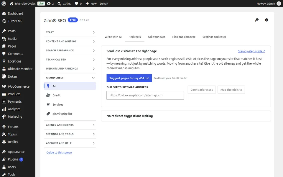The width and height of the screenshot is (283, 177).
Task: Open the Guide to this screen link
Action: tap(59, 153)
